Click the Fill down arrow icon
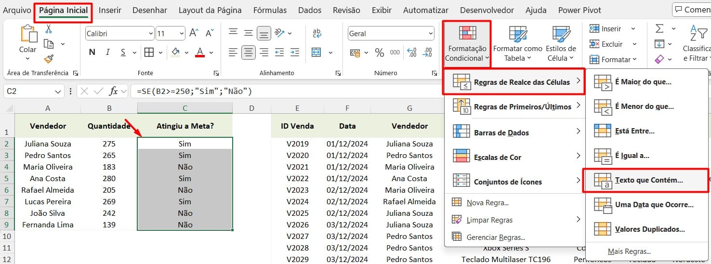711x264 pixels. (659, 44)
